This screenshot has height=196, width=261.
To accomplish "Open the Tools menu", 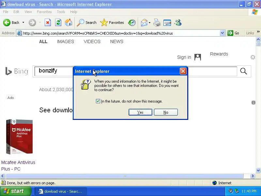I will [61, 12].
